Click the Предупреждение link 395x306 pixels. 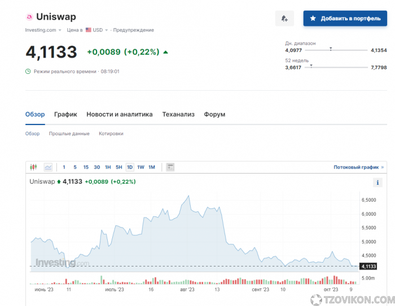(133, 30)
